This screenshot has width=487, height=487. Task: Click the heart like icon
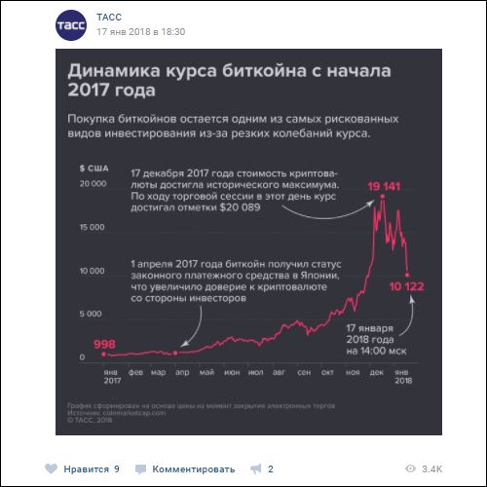[x=51, y=468]
